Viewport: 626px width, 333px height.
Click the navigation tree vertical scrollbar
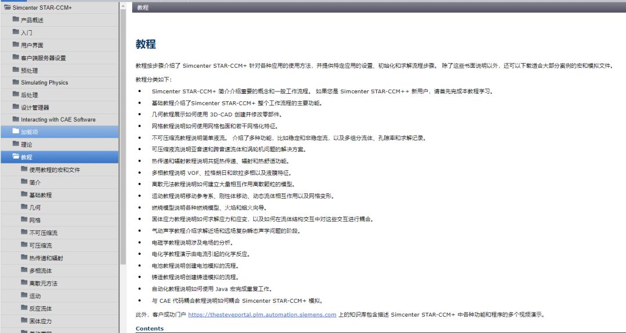[x=122, y=136]
